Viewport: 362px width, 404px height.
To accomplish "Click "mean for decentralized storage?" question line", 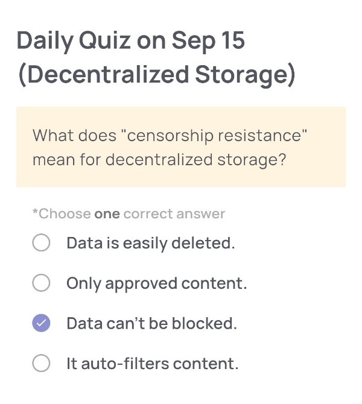I will (x=159, y=160).
